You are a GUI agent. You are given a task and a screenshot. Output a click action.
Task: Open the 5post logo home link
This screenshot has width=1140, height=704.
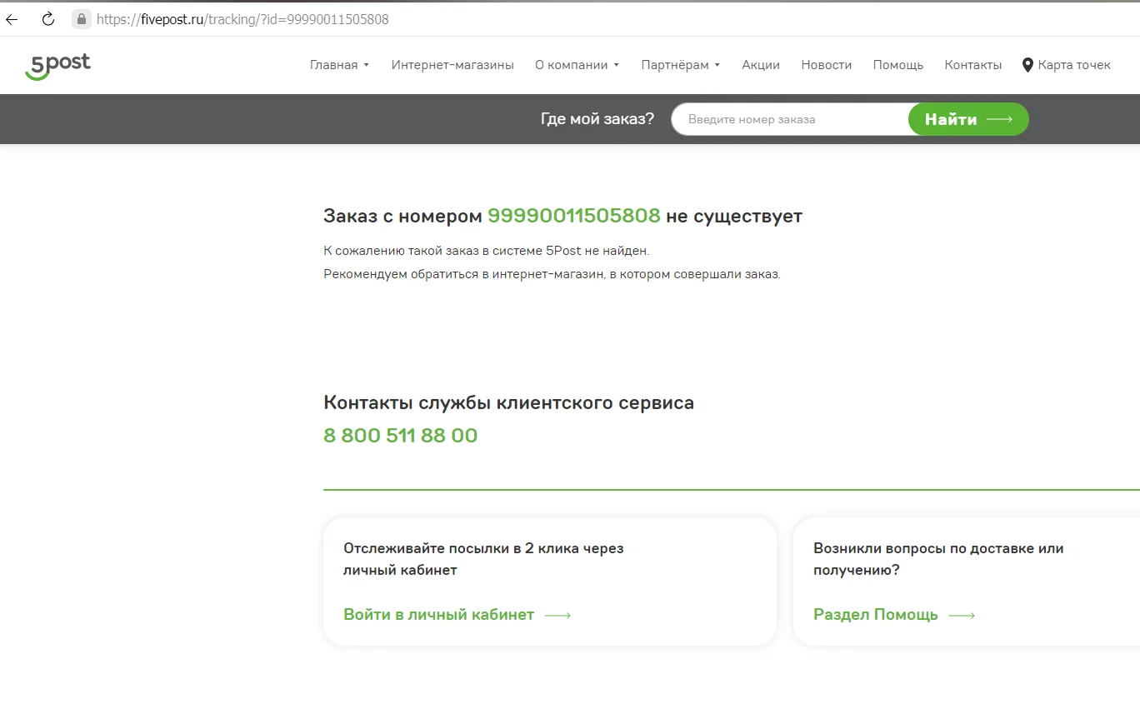click(x=57, y=67)
